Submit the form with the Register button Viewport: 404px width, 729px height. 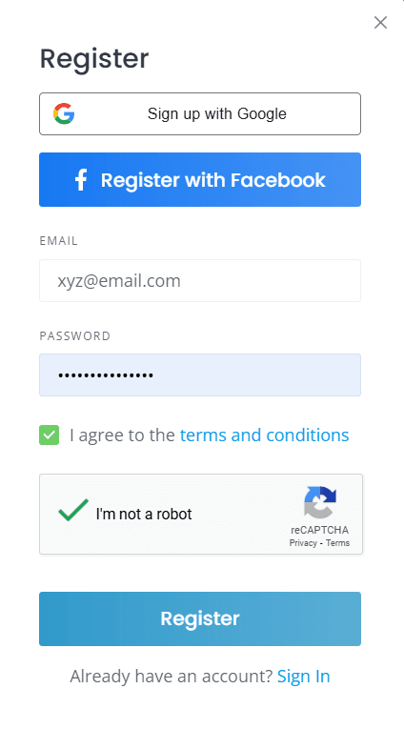pos(200,618)
